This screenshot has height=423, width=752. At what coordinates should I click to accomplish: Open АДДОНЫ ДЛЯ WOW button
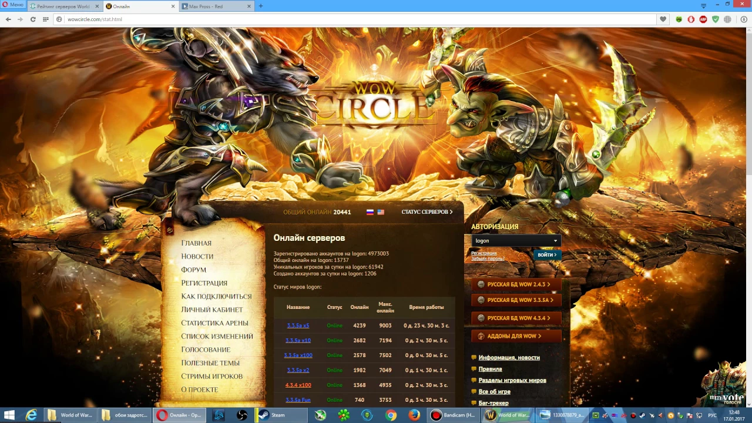click(516, 336)
